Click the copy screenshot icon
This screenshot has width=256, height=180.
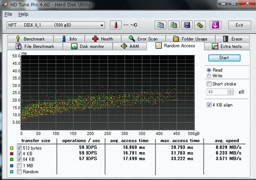tap(174, 25)
